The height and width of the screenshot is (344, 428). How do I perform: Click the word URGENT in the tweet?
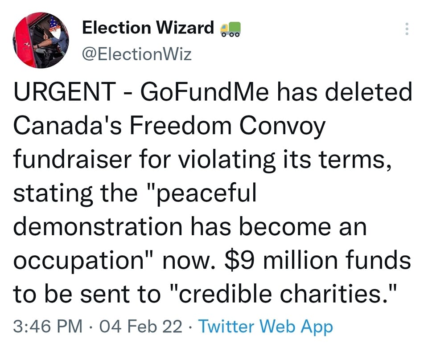click(62, 93)
